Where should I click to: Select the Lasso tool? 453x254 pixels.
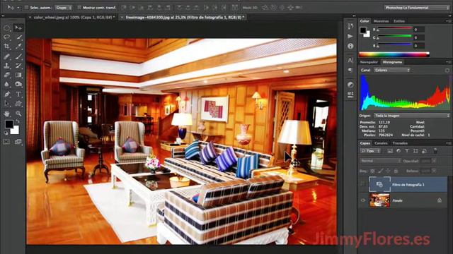point(6,37)
